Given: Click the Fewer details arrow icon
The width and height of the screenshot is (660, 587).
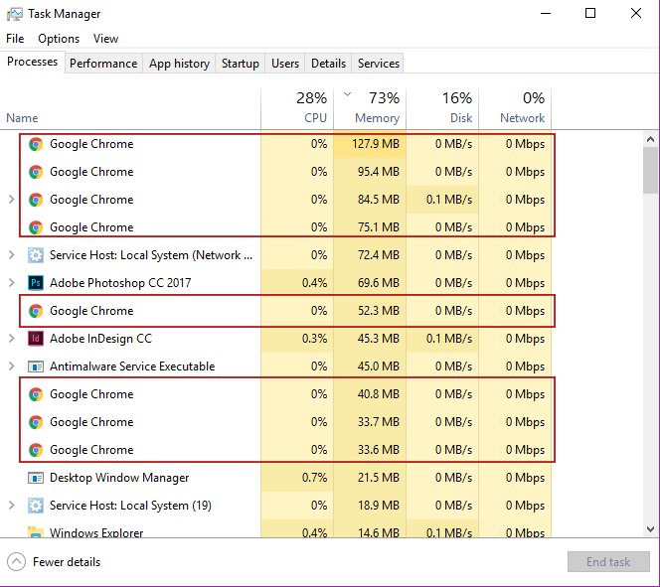Looking at the screenshot, I should (17, 562).
